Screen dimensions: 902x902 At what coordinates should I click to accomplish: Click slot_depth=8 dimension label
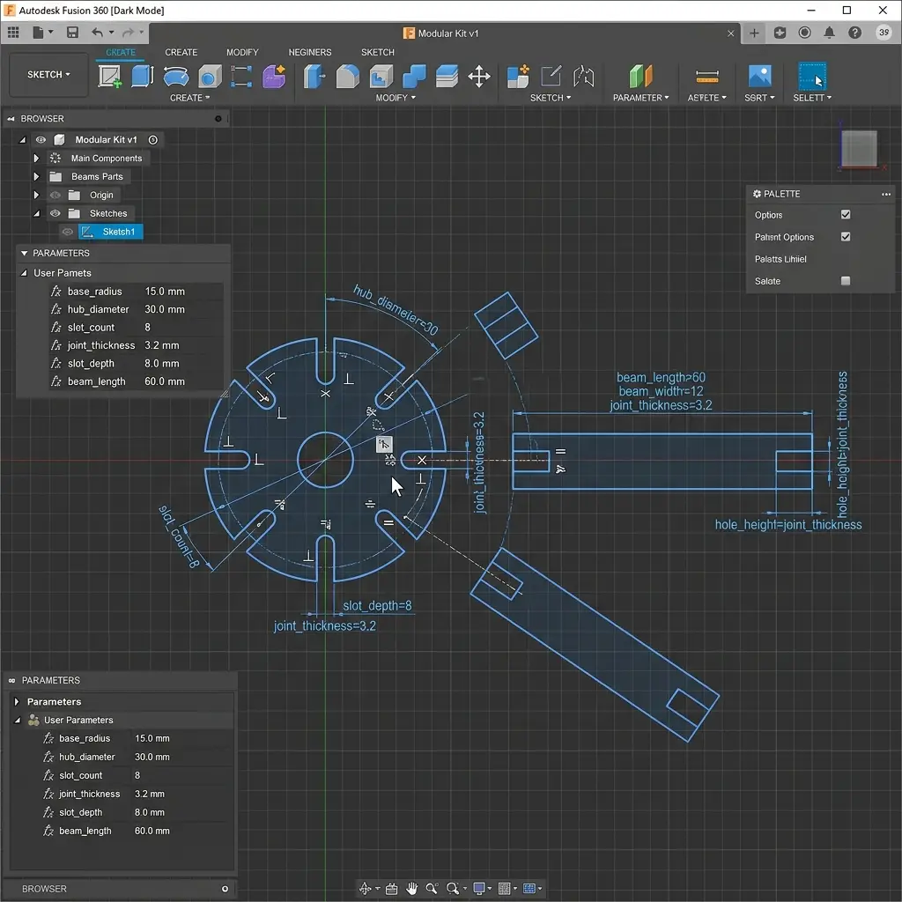coord(377,606)
